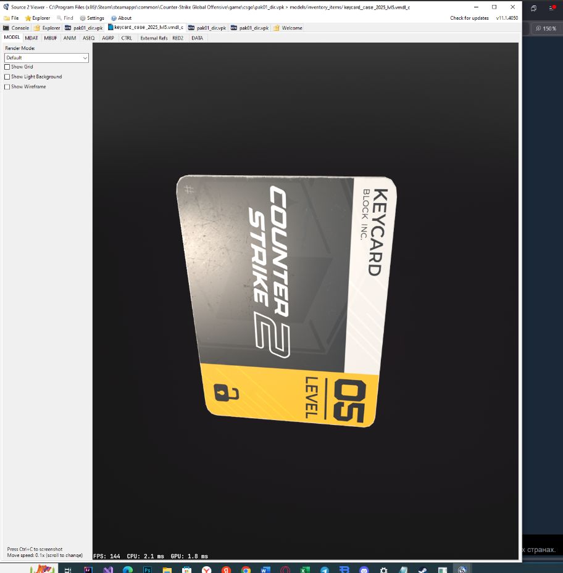The image size is (563, 573).
Task: Maximize the Source 2 Viewer window
Action: click(x=494, y=7)
